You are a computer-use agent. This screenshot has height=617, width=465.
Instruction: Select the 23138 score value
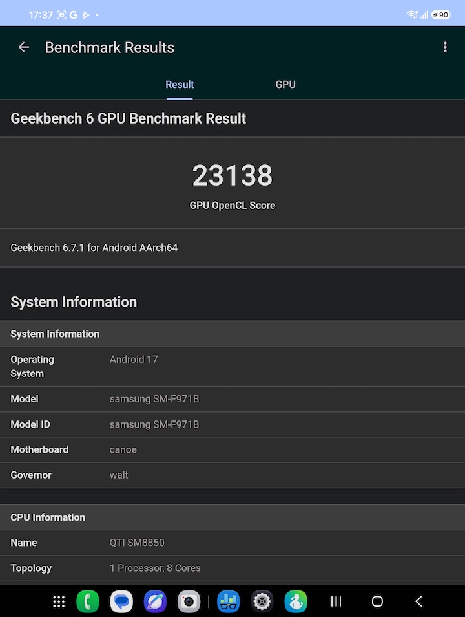[232, 175]
